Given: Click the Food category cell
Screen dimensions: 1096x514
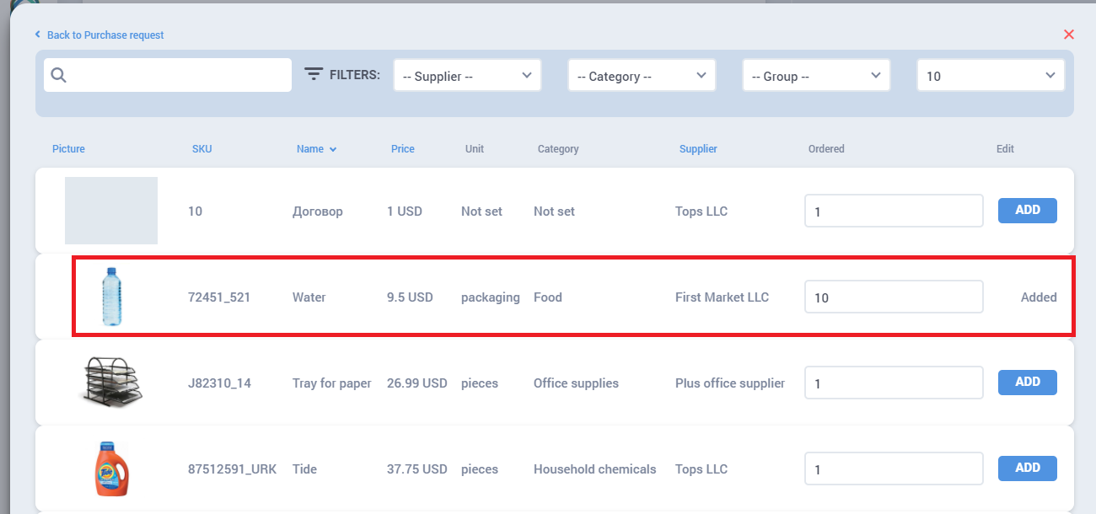Looking at the screenshot, I should coord(548,297).
